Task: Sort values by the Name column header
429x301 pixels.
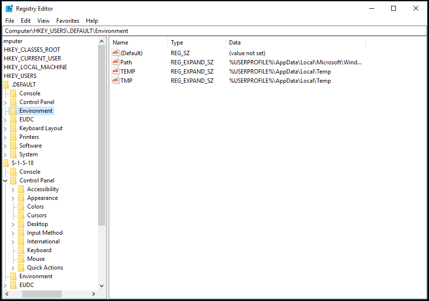Action: pyautogui.click(x=139, y=43)
